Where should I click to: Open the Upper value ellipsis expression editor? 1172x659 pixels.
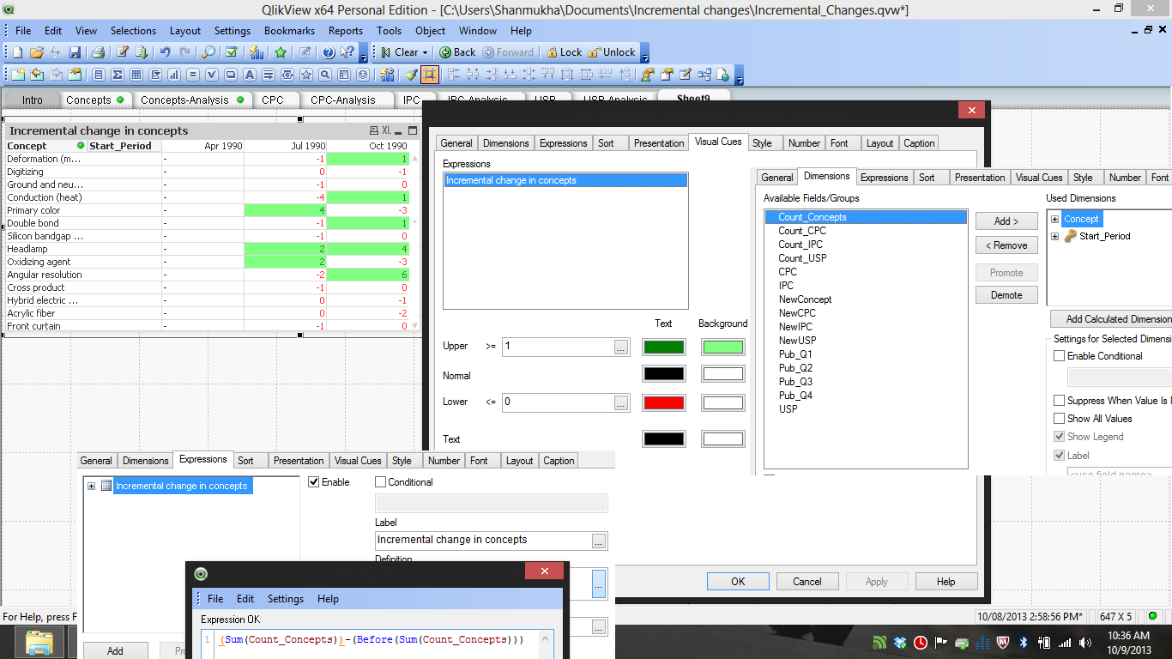pyautogui.click(x=622, y=347)
